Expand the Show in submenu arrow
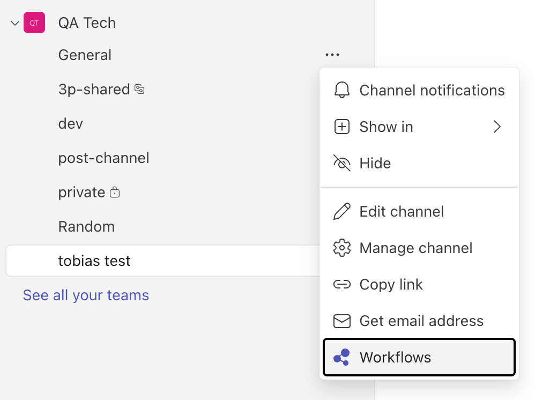The height and width of the screenshot is (400, 535). [497, 127]
